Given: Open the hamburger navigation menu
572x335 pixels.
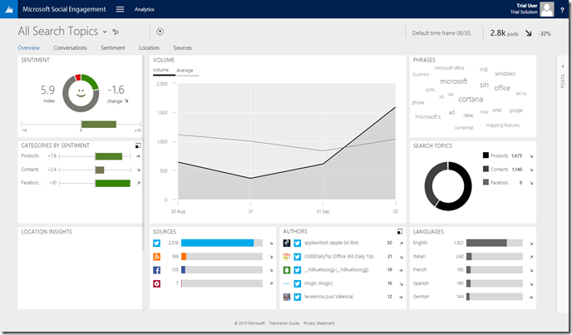Looking at the screenshot, I should 120,9.
